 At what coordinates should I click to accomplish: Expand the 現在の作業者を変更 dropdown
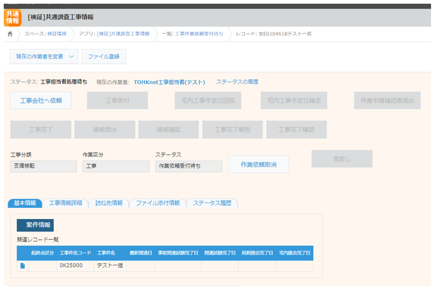coord(44,57)
